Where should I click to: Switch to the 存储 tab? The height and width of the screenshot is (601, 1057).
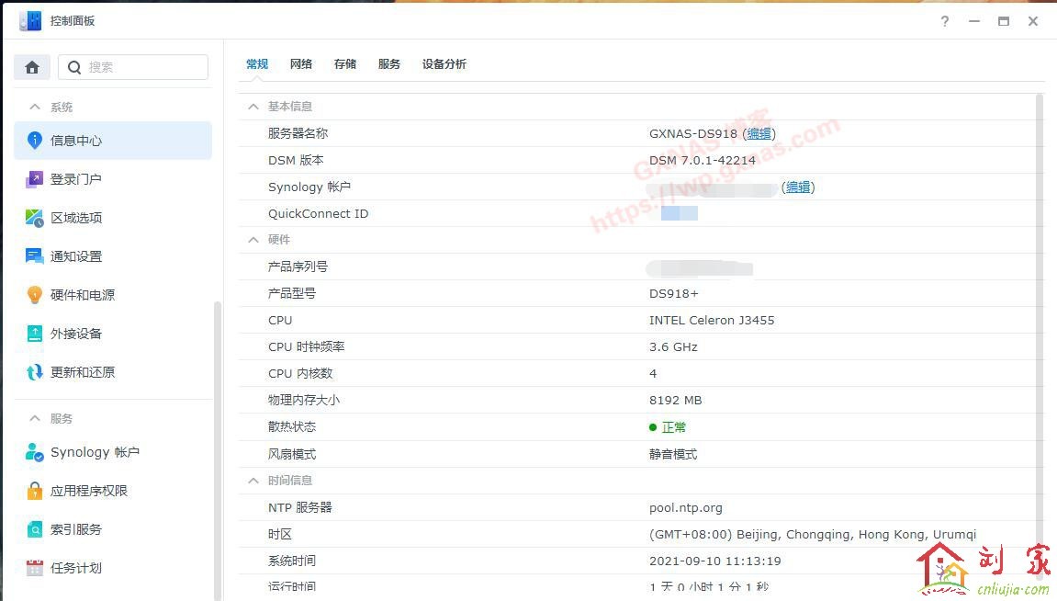pyautogui.click(x=345, y=64)
